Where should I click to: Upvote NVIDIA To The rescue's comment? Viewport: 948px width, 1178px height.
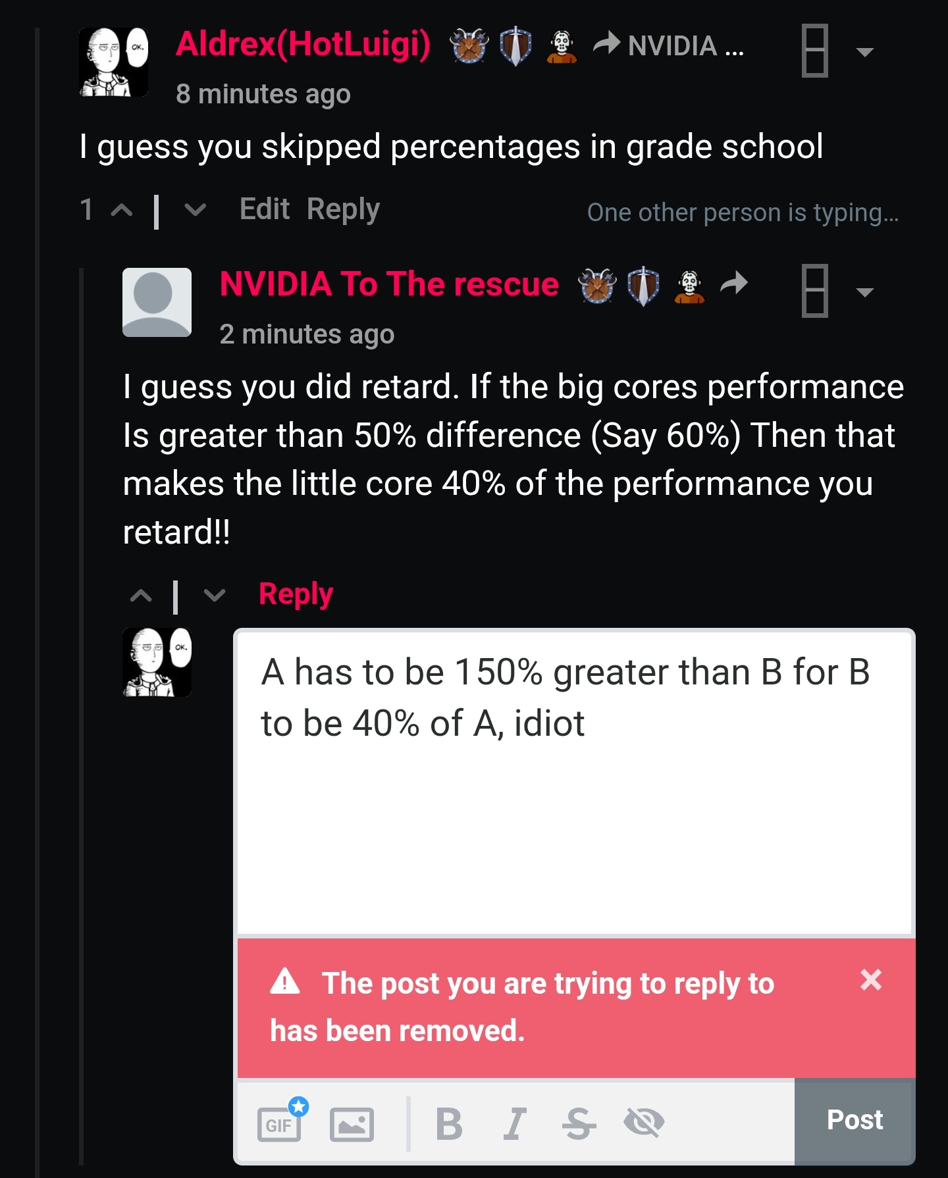click(141, 596)
